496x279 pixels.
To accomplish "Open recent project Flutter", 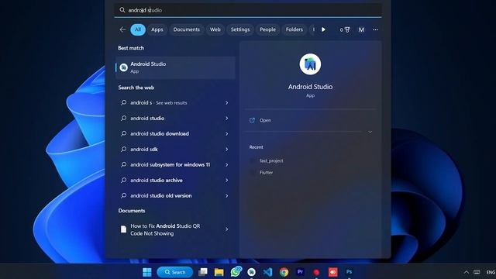I will tap(266, 172).
